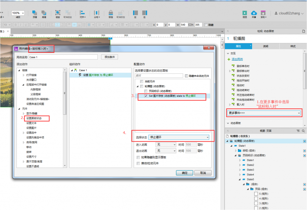
Task: Click the Preview (预览) play icon
Action: coord(245,13)
